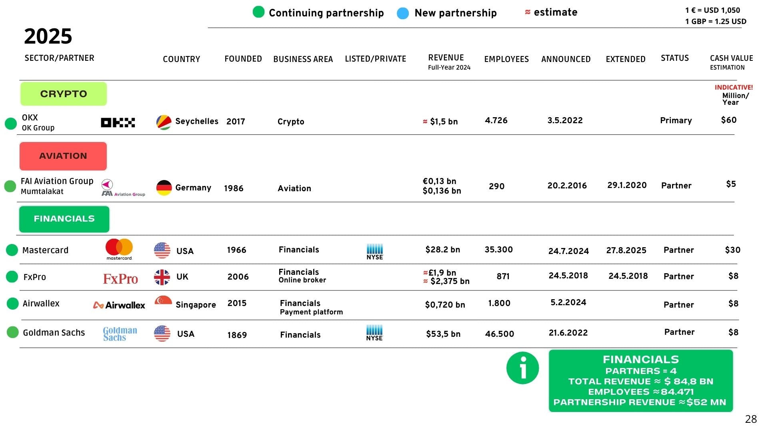This screenshot has width=768, height=432.
Task: Click the FINANCIALS summary box
Action: pyautogui.click(x=640, y=380)
